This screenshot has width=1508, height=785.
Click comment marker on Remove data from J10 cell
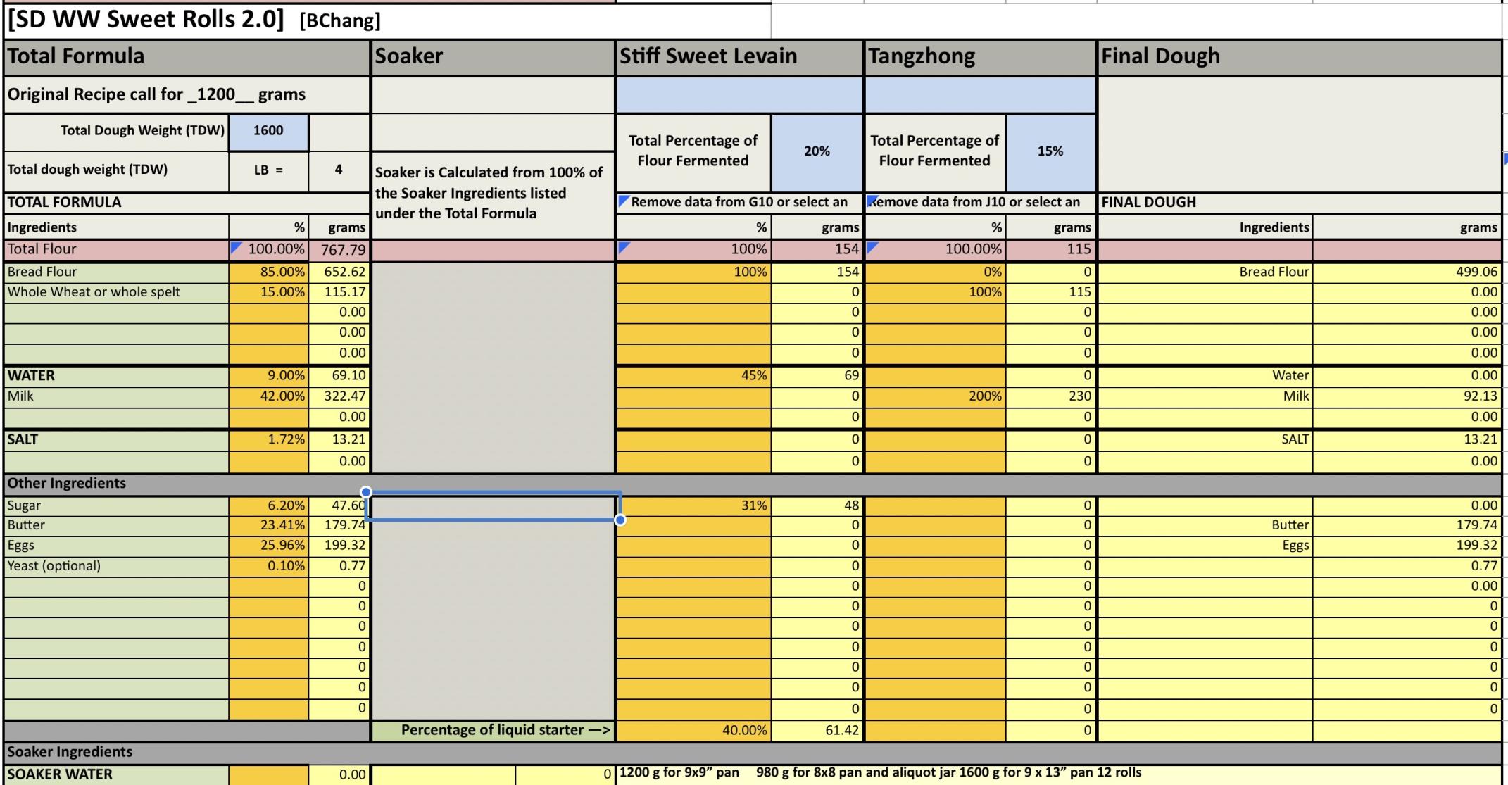pos(872,200)
